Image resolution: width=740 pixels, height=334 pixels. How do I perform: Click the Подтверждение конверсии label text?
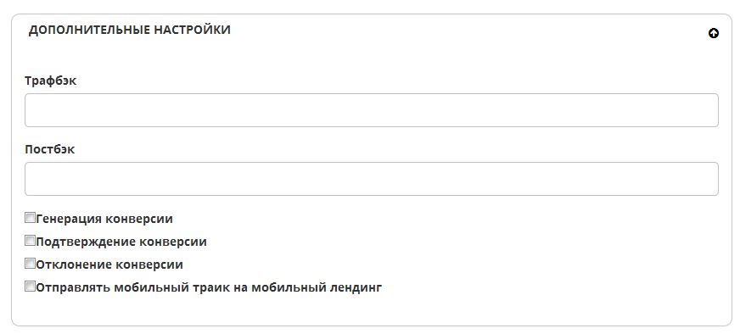[x=121, y=242]
